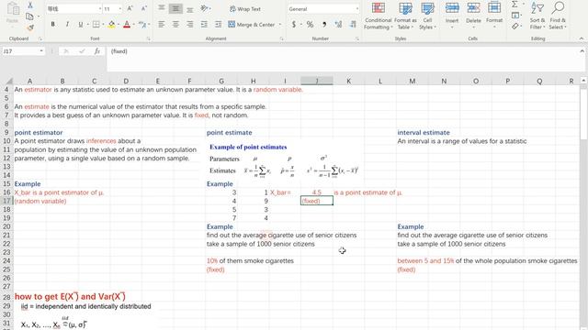This screenshot has height=330, width=588.
Task: Open the Orientation text angle tool
Action: tap(205, 8)
